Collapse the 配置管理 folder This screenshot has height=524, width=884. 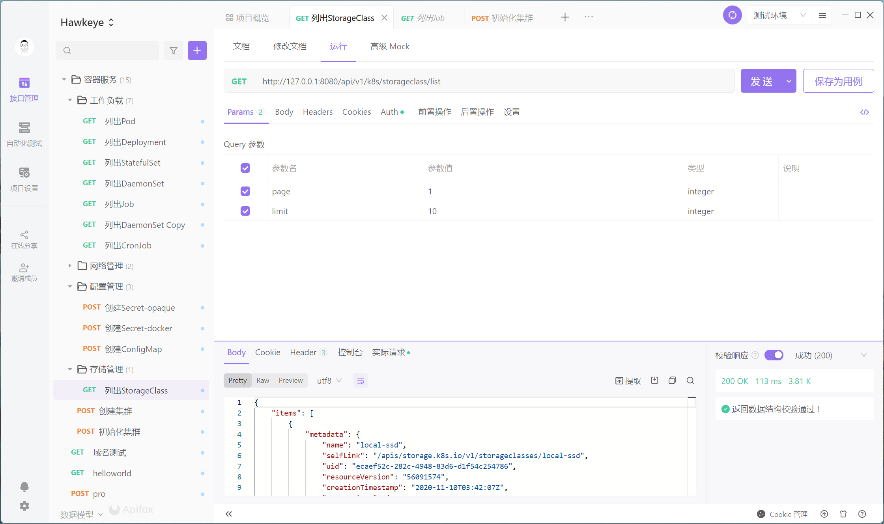[70, 287]
